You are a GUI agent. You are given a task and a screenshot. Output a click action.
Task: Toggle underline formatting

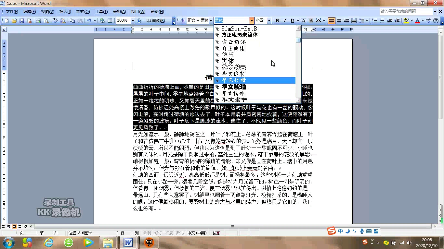point(292,20)
